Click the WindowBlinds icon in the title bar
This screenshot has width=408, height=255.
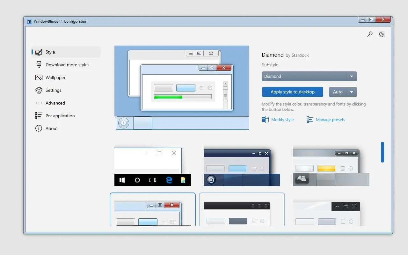(29, 21)
